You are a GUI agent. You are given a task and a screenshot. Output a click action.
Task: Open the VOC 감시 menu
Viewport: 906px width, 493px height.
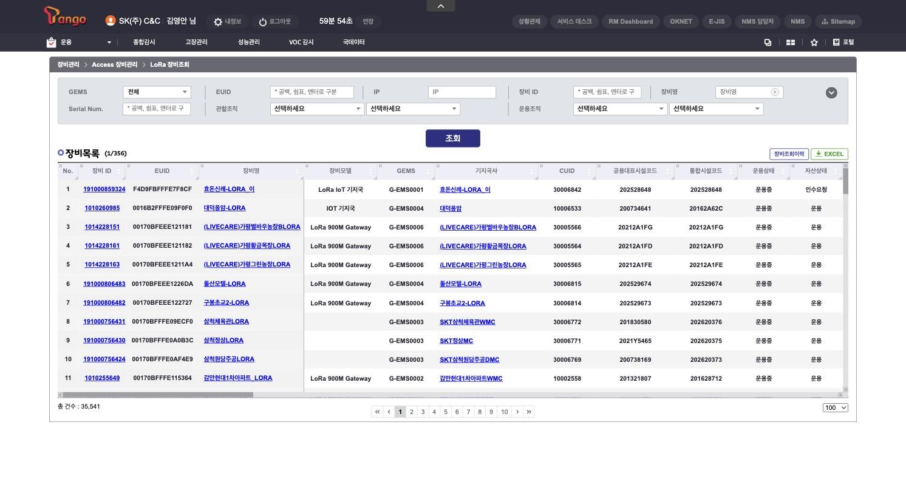pyautogui.click(x=301, y=42)
